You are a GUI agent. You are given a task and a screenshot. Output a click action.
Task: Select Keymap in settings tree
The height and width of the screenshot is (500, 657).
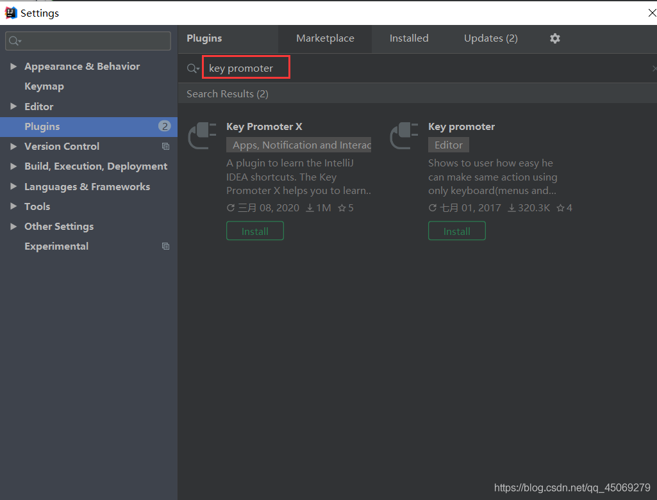pyautogui.click(x=44, y=86)
